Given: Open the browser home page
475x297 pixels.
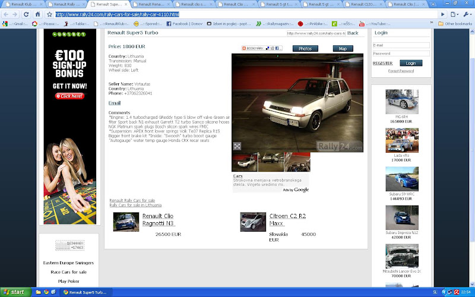Looking at the screenshot, I should pos(37,14).
